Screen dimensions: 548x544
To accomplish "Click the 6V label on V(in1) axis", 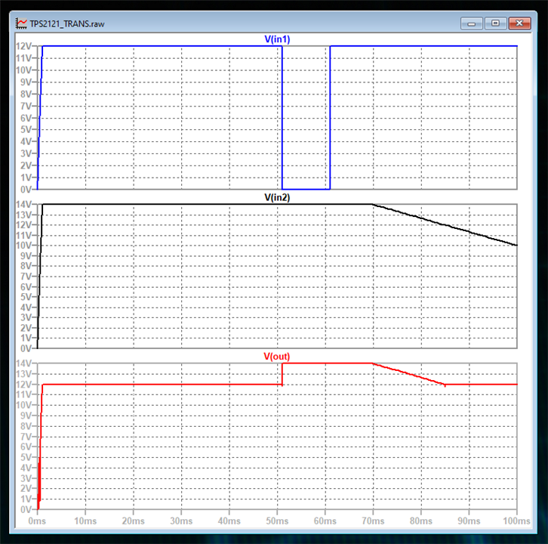I will coord(26,118).
